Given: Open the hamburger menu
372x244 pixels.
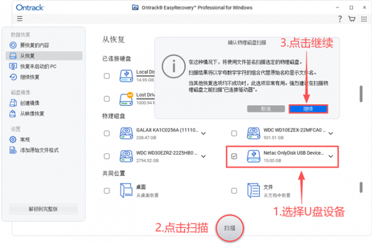Looking at the screenshot, I should 20,19.
